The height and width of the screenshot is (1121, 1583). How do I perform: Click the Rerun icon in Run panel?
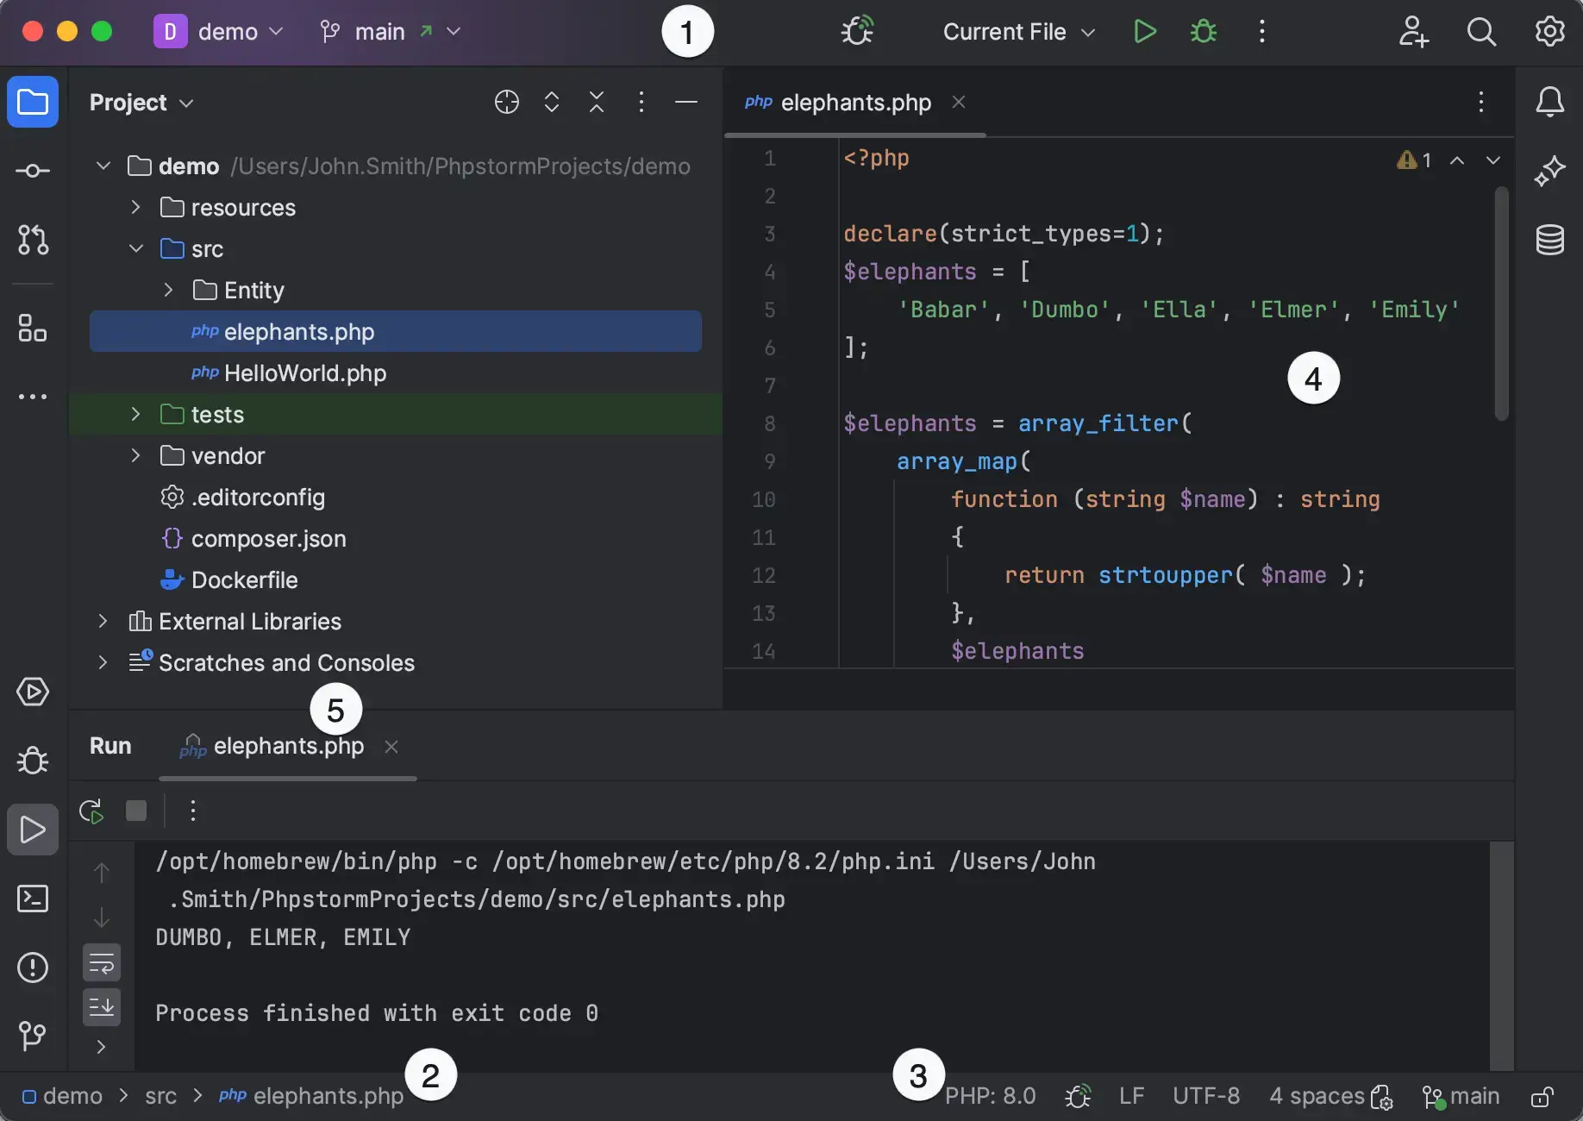click(91, 811)
